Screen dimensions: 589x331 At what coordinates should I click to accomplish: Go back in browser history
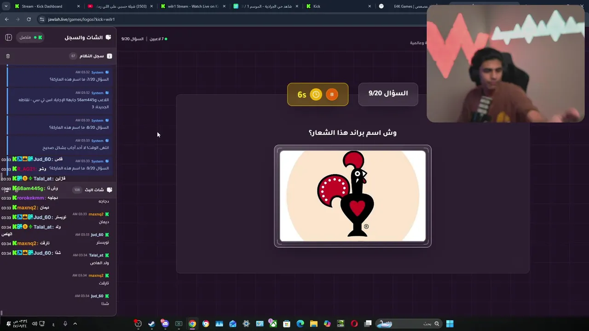click(x=6, y=19)
